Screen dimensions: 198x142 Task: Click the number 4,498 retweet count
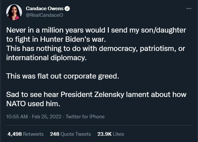14,134
